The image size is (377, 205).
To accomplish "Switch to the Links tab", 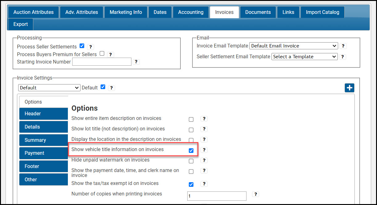I will (x=288, y=12).
